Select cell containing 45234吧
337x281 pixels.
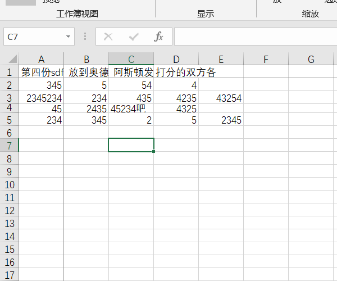(131, 108)
